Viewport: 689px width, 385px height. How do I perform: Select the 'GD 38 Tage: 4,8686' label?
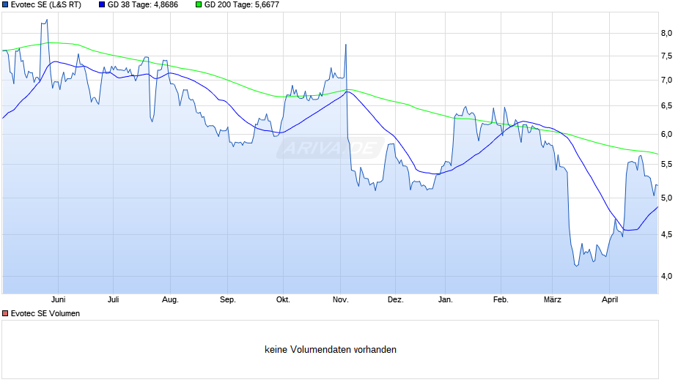[143, 5]
